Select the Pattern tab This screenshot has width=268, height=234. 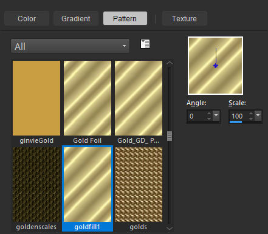[125, 18]
